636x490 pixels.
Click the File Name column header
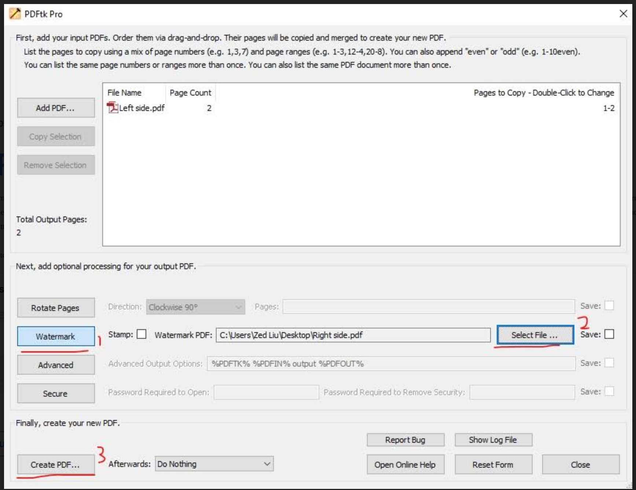[x=124, y=93]
